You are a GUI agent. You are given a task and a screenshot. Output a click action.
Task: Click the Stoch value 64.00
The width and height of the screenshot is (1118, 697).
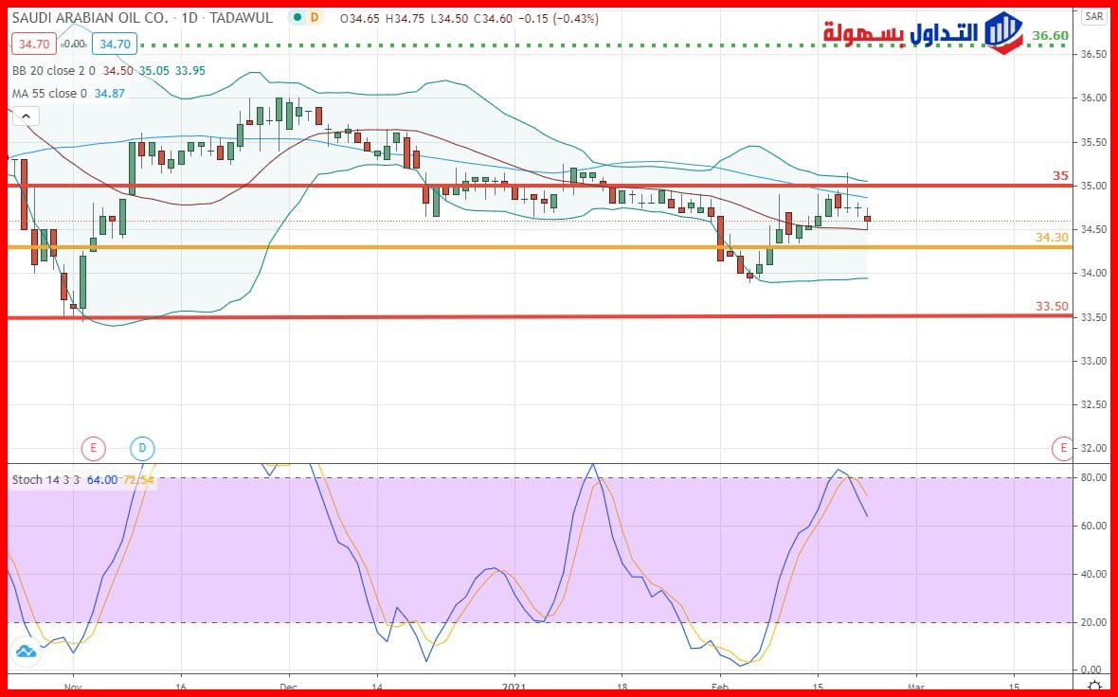point(102,479)
